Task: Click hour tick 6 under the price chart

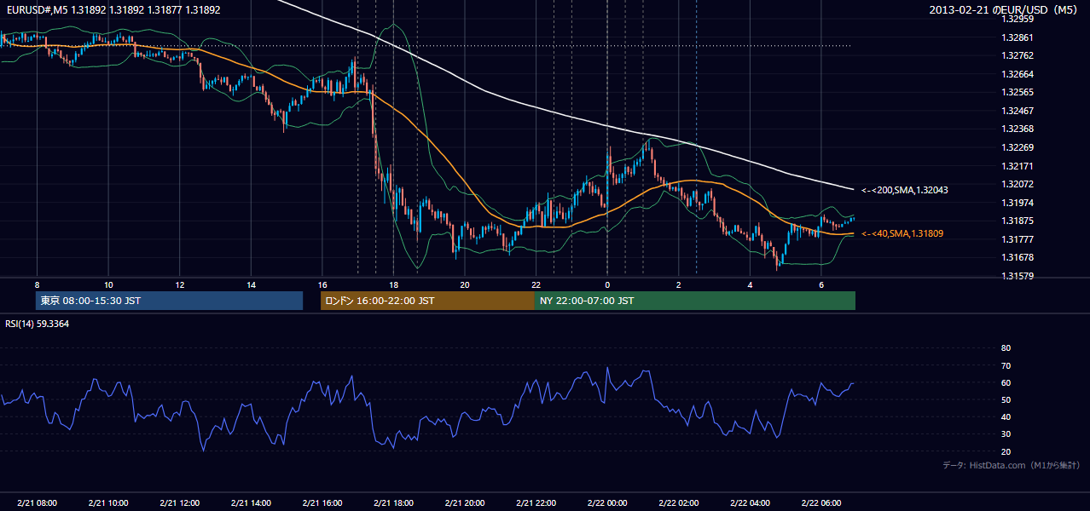Action: [x=820, y=285]
